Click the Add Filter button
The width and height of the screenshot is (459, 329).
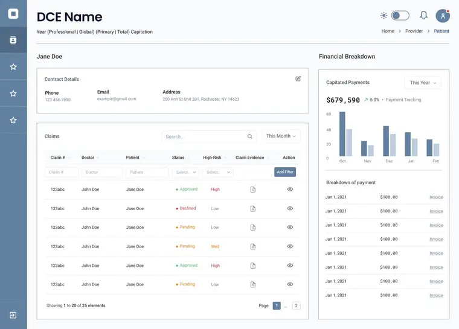pos(285,172)
